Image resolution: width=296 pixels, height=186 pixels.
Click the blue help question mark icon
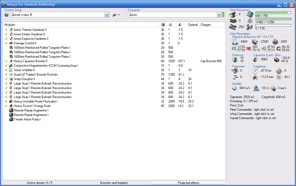click(6, 15)
